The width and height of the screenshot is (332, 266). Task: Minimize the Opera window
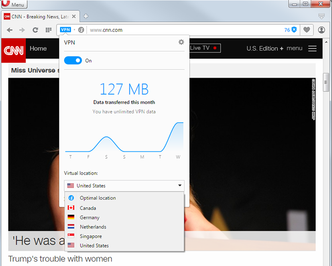295,4
